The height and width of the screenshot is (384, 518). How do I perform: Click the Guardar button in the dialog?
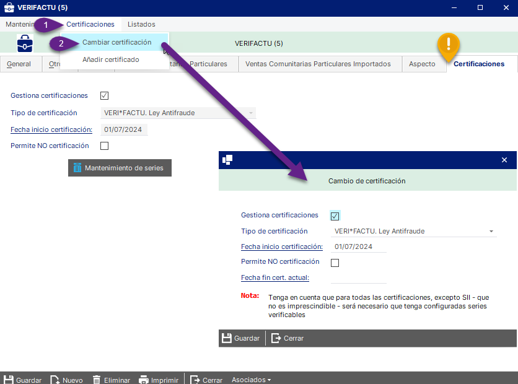click(241, 338)
